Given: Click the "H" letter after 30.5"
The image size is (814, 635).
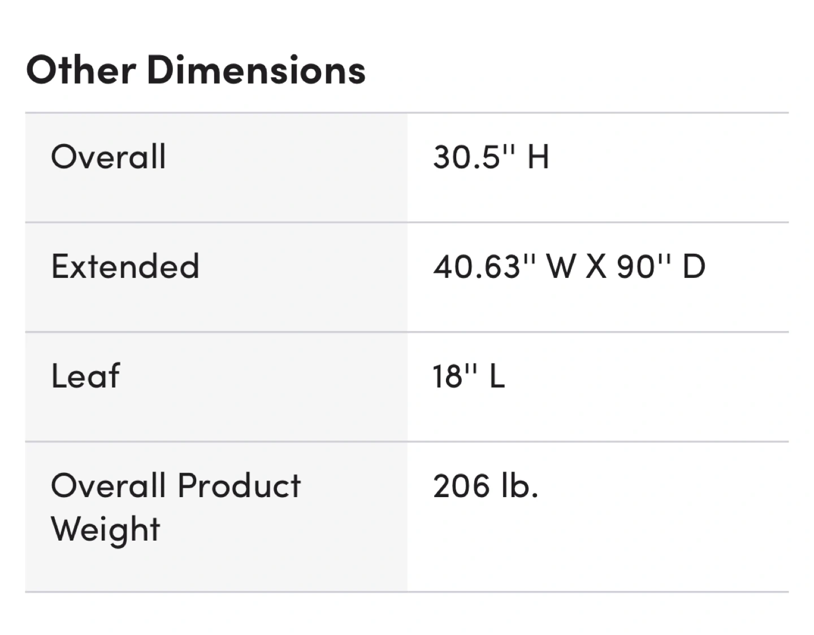Looking at the screenshot, I should click(x=538, y=156).
